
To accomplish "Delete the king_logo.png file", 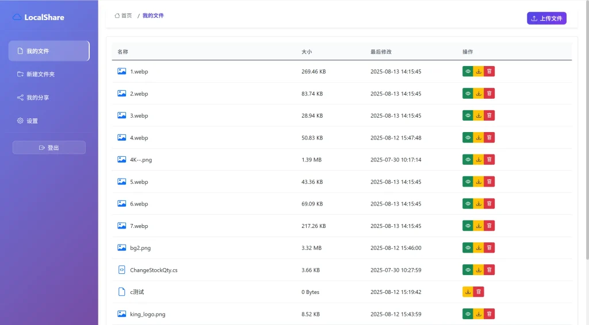I will 489,314.
